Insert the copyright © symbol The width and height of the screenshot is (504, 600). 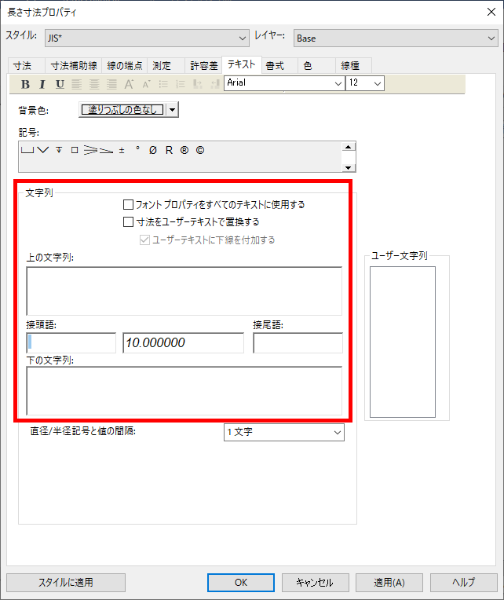[200, 150]
